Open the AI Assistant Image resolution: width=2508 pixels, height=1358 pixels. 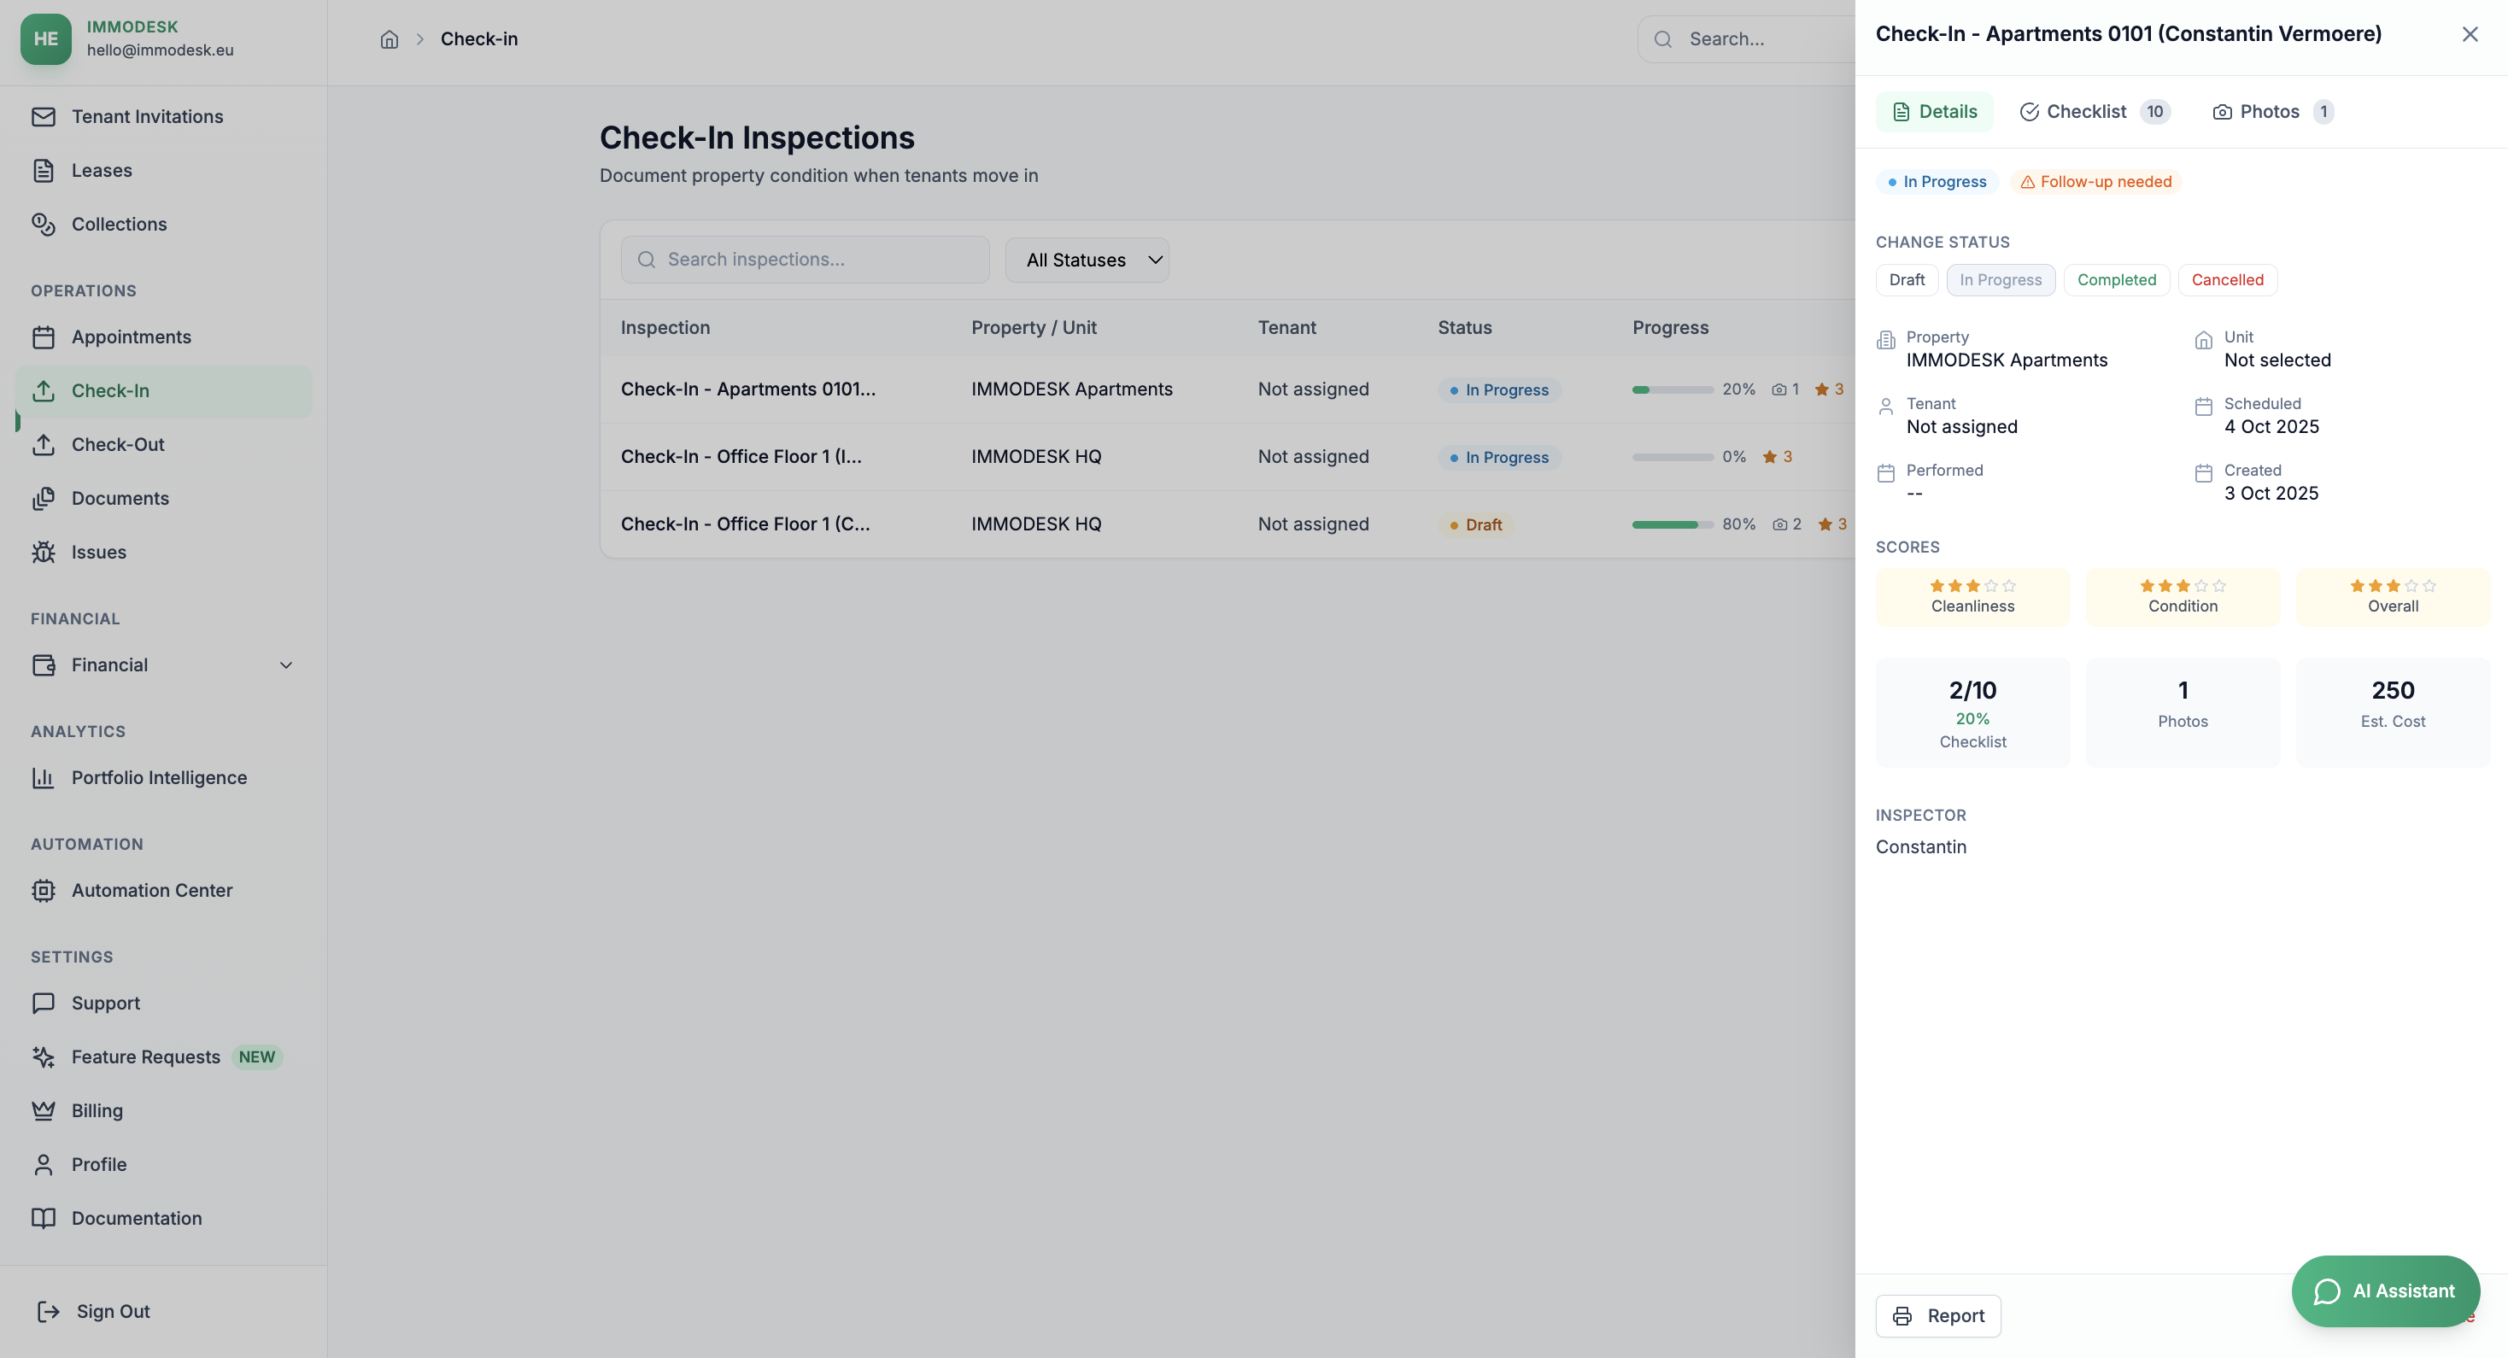2385,1291
